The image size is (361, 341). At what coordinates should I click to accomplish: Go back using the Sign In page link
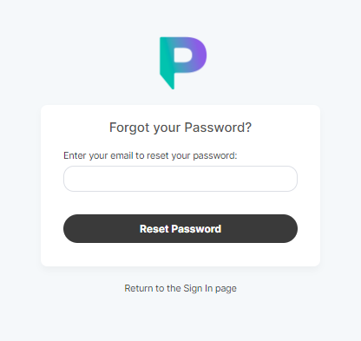coord(180,288)
